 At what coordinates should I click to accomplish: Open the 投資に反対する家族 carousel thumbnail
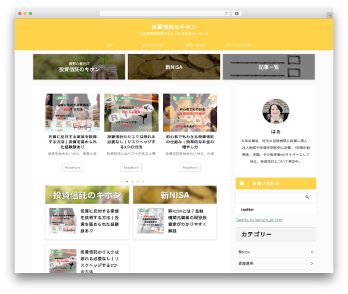point(72,113)
